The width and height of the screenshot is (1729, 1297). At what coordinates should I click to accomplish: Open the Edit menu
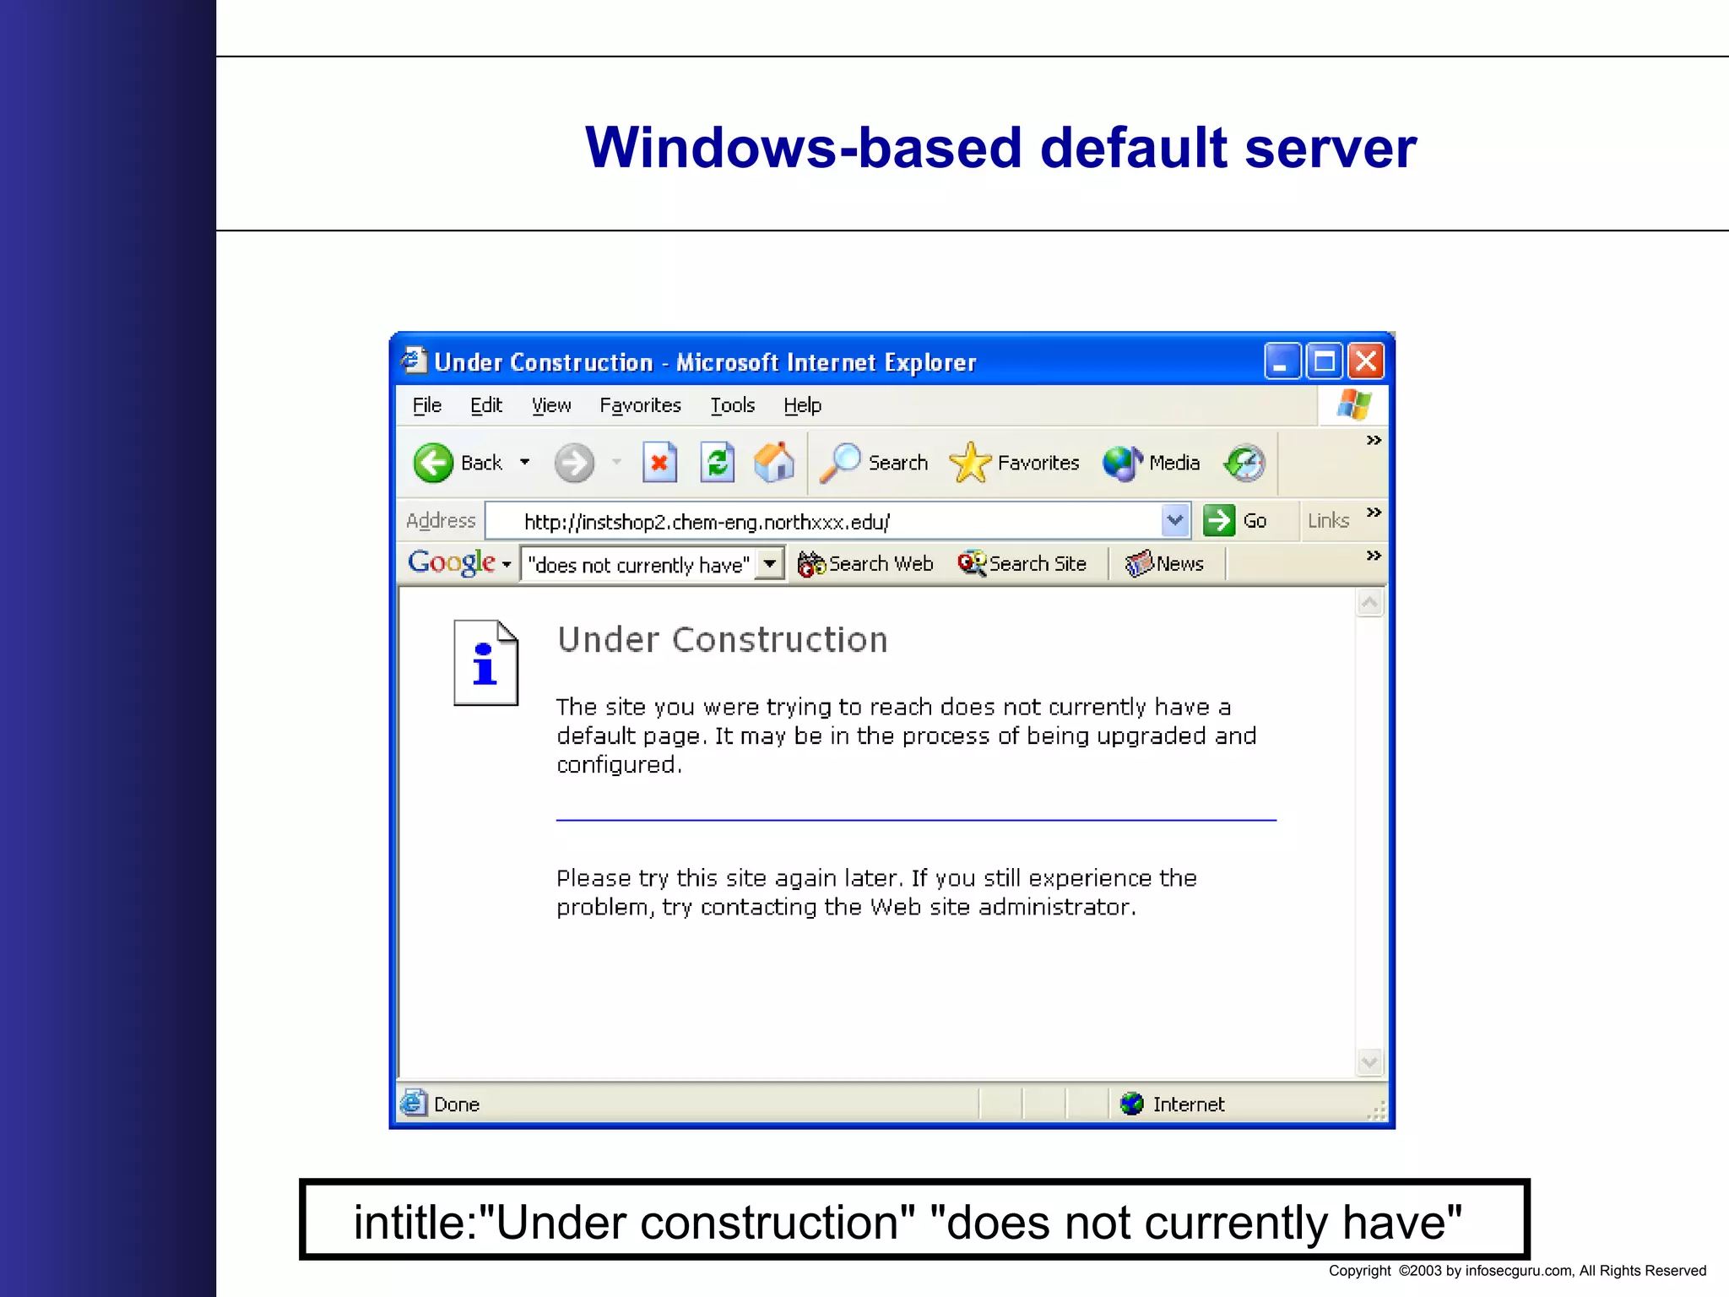click(486, 405)
